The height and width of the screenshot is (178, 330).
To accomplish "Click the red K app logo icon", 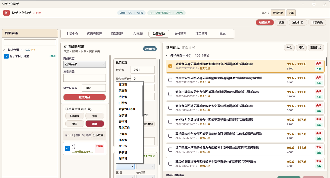I will click(x=6, y=13).
